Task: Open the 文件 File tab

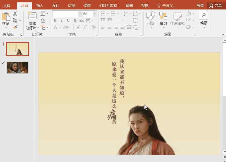Action: pos(7,6)
